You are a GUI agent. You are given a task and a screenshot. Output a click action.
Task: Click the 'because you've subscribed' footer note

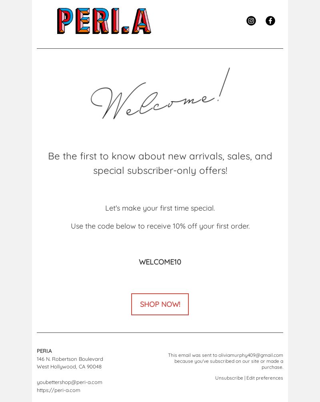tap(229, 364)
